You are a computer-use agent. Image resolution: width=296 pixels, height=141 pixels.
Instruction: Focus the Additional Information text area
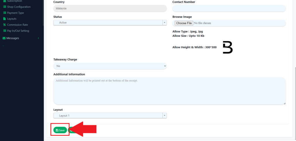[169, 91]
